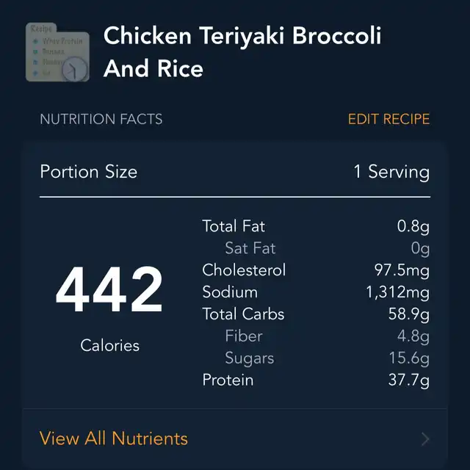Select the Total Fat row
Viewport: 470px width, 470px height.
point(234,226)
